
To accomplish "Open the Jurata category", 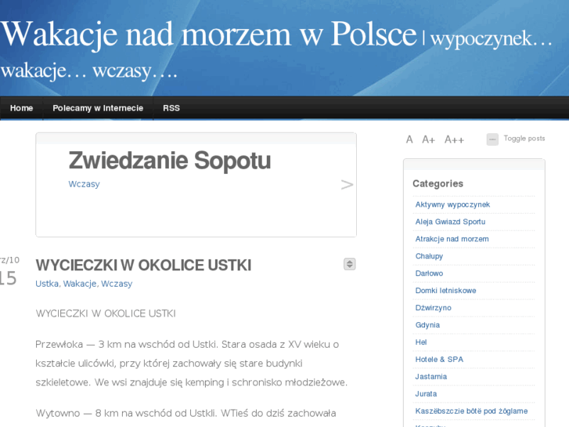I will [x=426, y=393].
